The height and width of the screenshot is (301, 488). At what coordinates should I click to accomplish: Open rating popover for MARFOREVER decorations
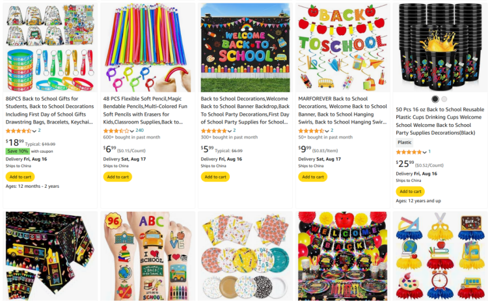click(327, 131)
